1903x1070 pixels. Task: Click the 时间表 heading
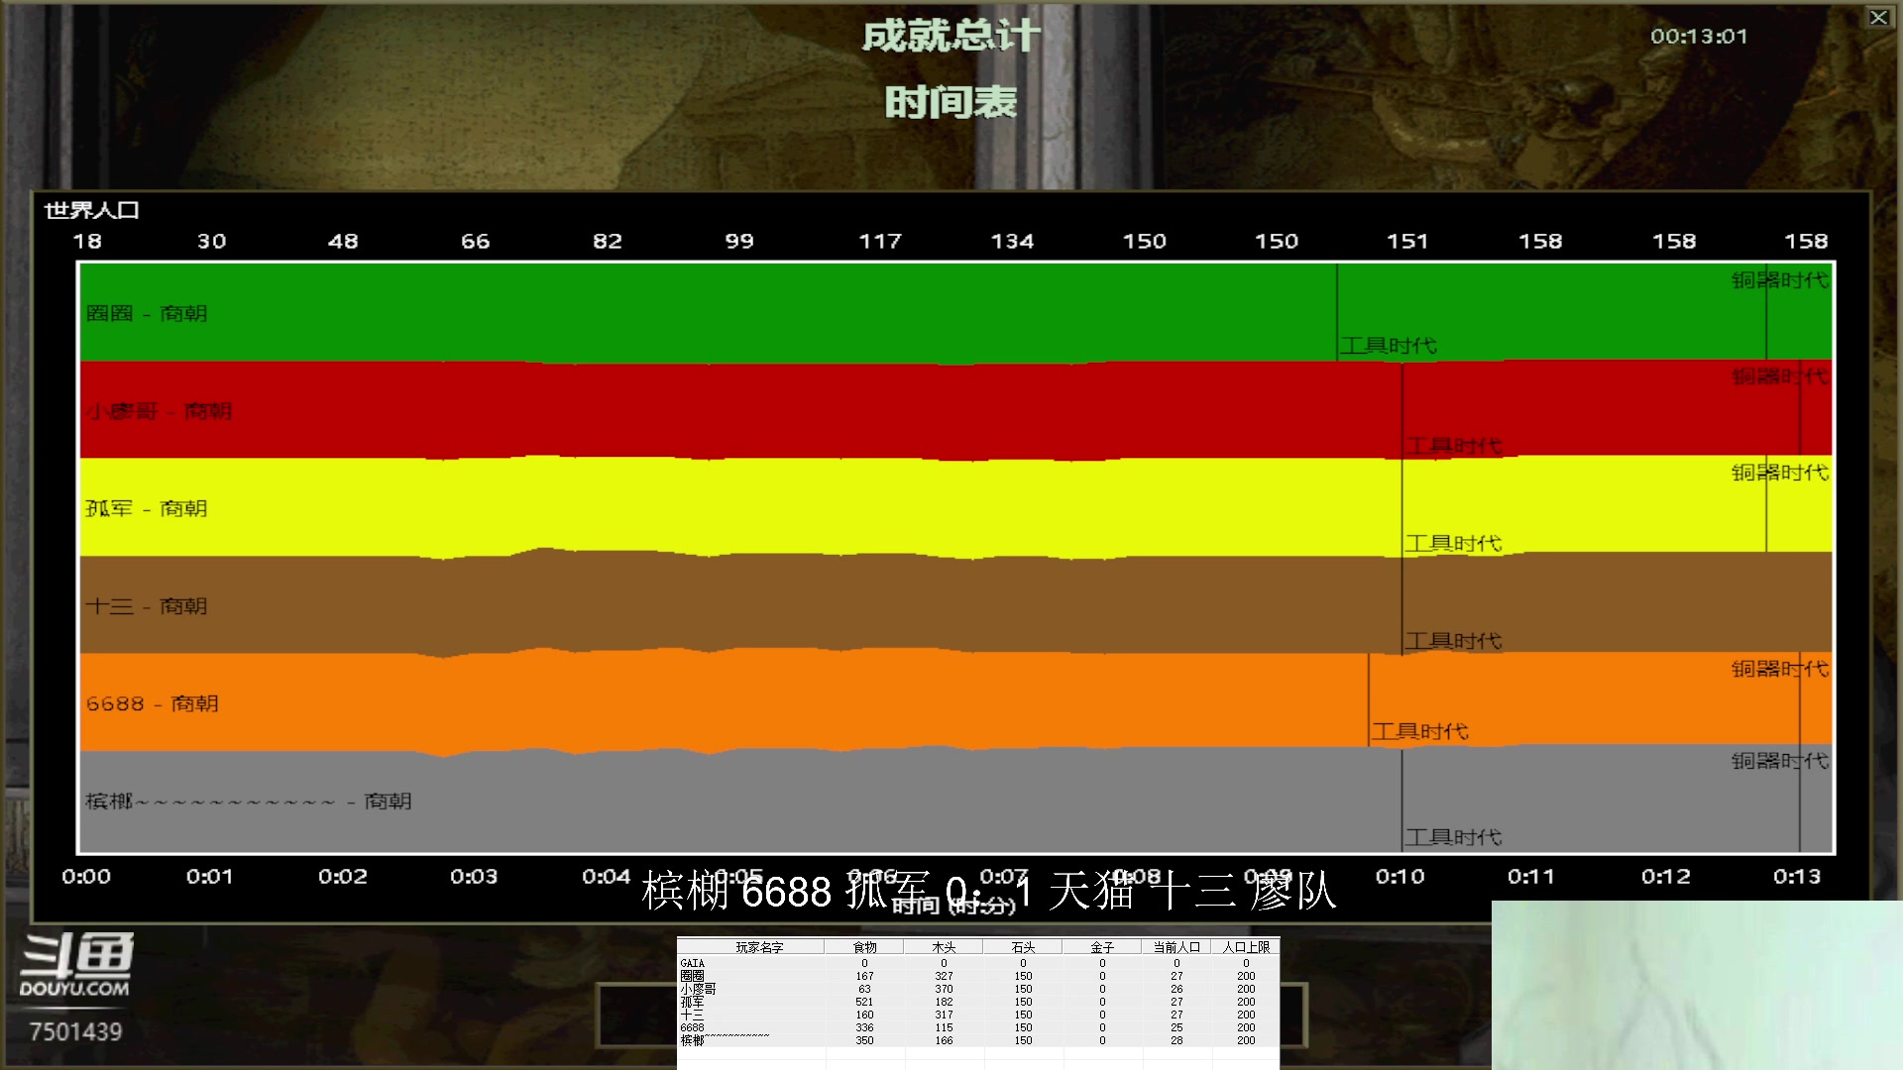pyautogui.click(x=951, y=102)
